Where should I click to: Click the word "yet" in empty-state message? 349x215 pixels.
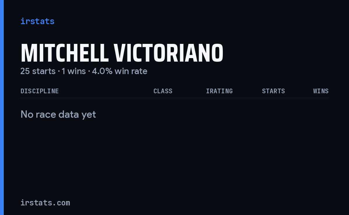point(89,115)
